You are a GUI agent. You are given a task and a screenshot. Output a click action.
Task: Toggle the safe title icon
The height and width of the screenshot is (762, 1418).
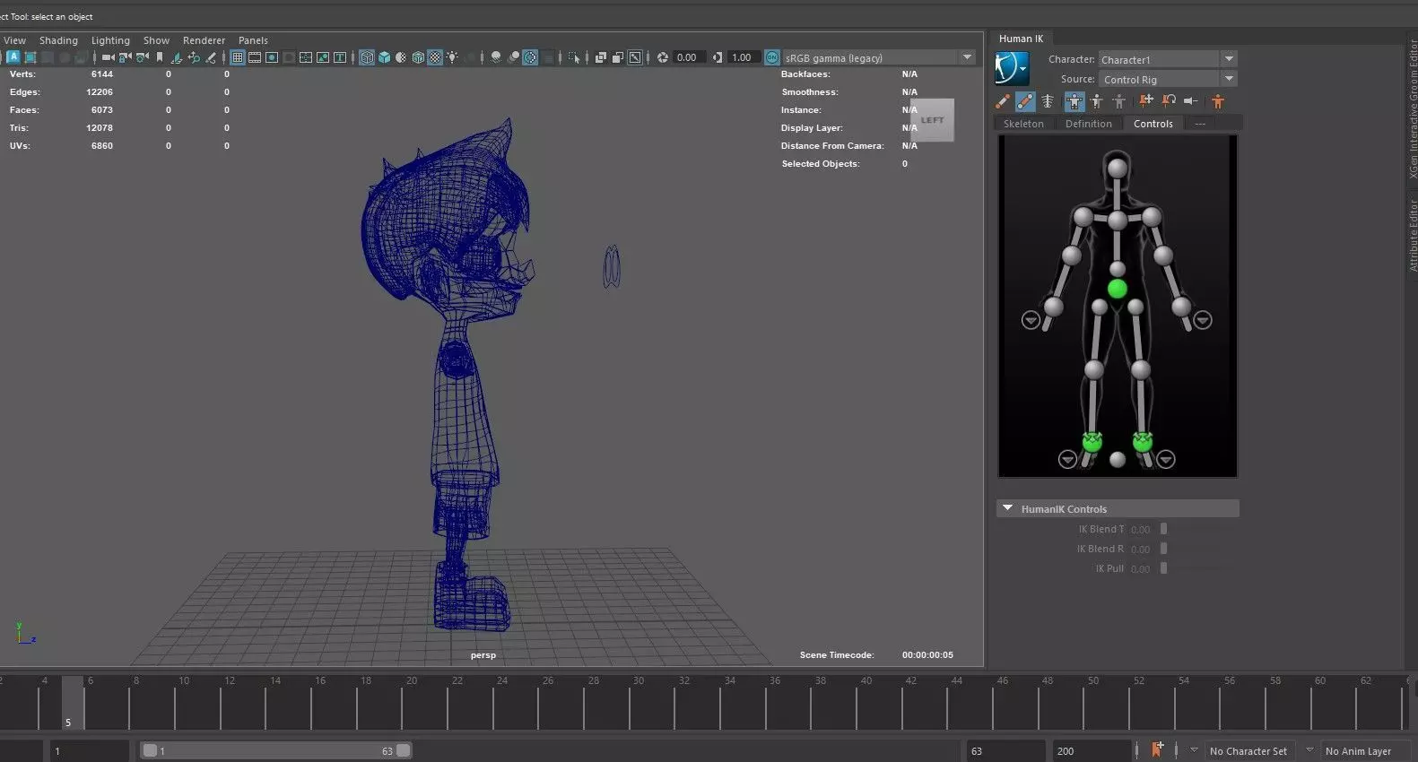click(x=340, y=57)
